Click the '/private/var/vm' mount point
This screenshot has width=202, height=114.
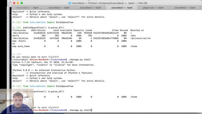click(x=140, y=38)
